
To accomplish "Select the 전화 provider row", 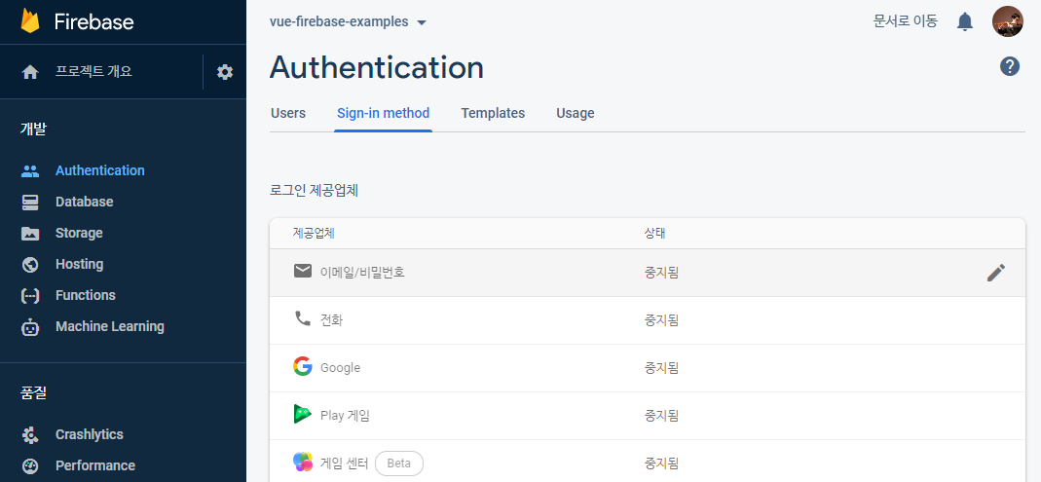I will pos(648,320).
